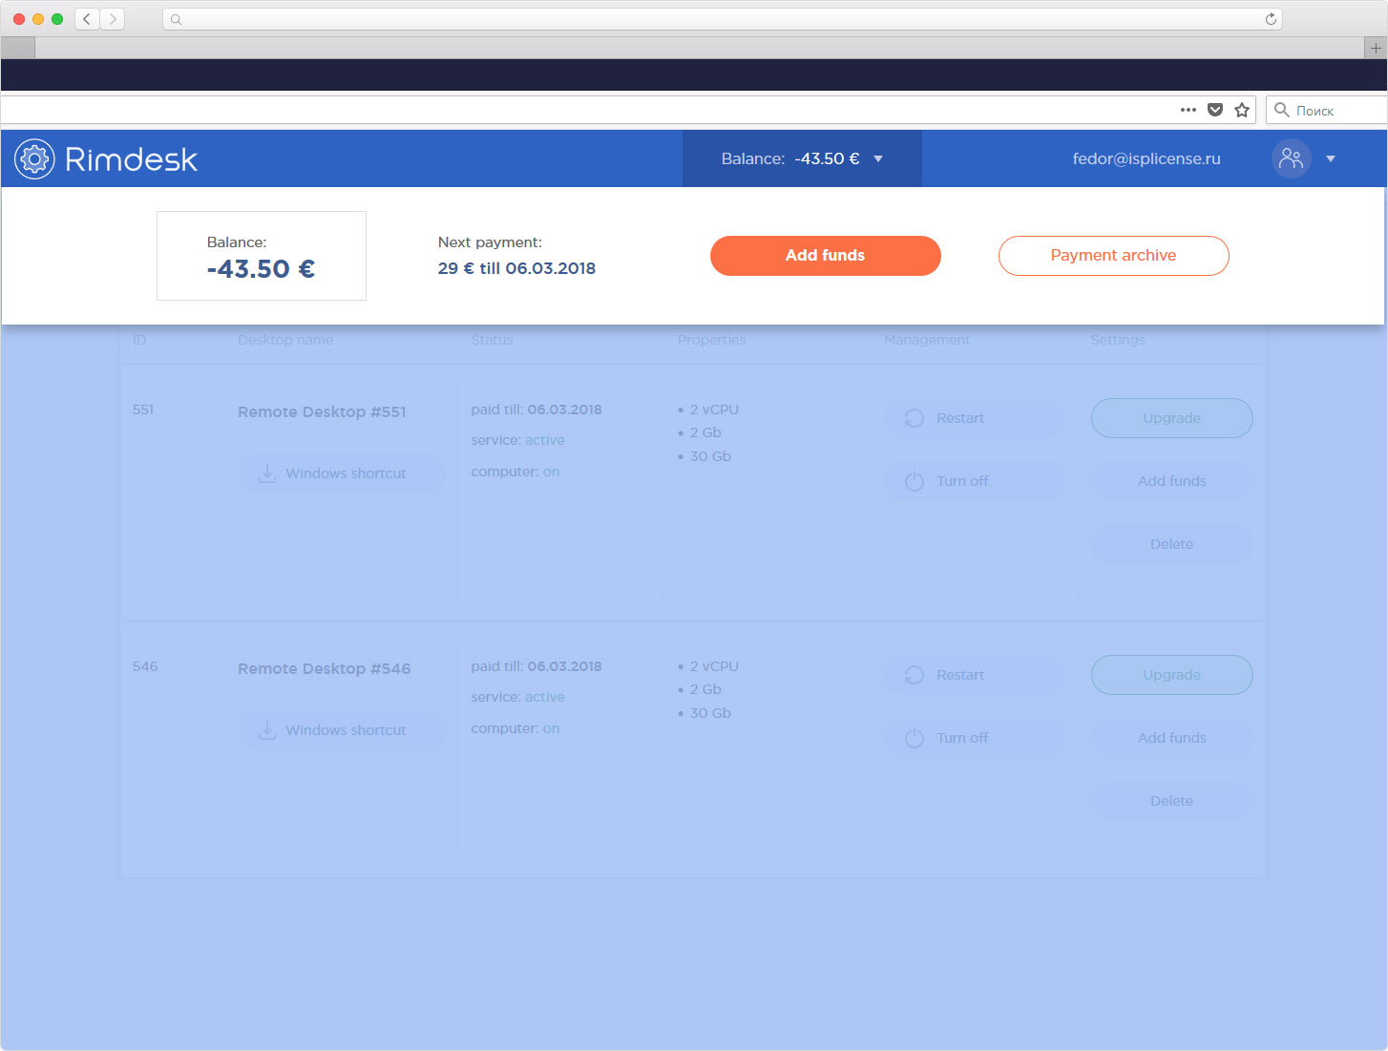Click the bookmark star icon

click(x=1242, y=110)
